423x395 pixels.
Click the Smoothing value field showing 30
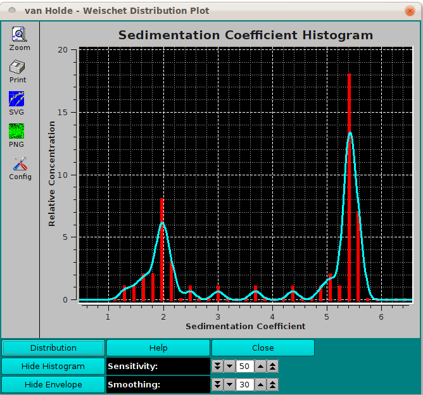[244, 385]
